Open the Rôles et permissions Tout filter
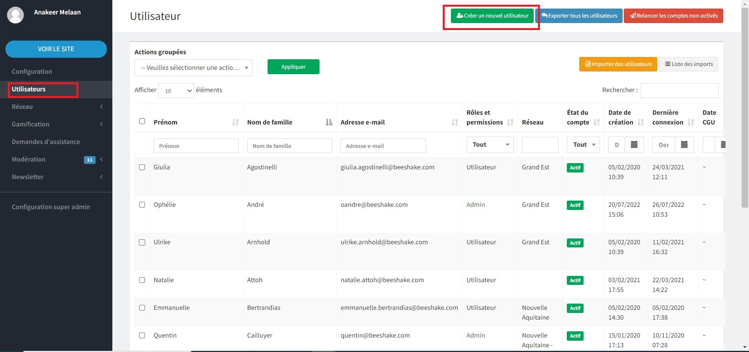749x352 pixels. coord(490,145)
